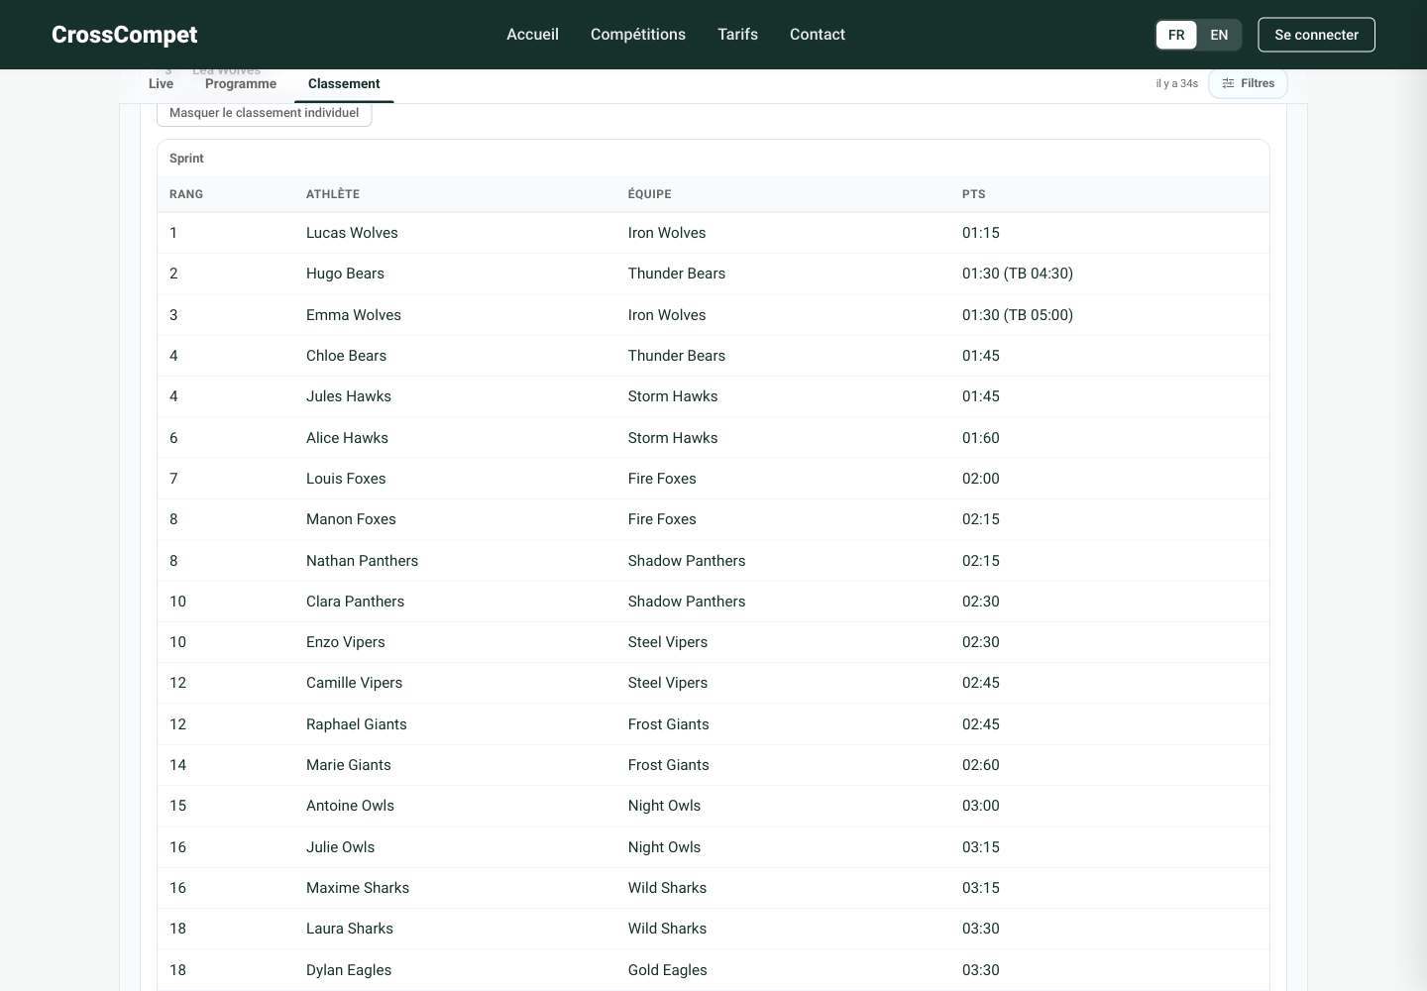Click Masquer le classement individuel
Viewport: 1427px width, 991px height.
click(265, 113)
